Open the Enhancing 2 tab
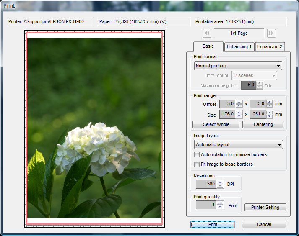This screenshot has height=236, width=299. 270,46
